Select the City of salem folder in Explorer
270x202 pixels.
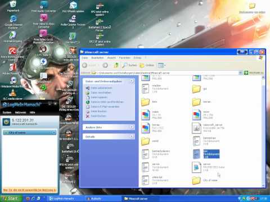tap(196, 181)
